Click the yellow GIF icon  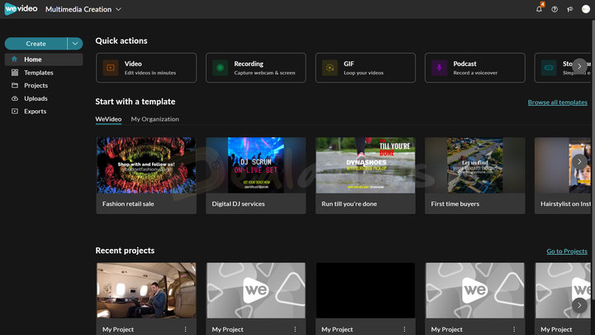330,68
